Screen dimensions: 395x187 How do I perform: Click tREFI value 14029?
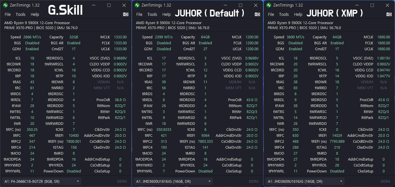click(337, 135)
